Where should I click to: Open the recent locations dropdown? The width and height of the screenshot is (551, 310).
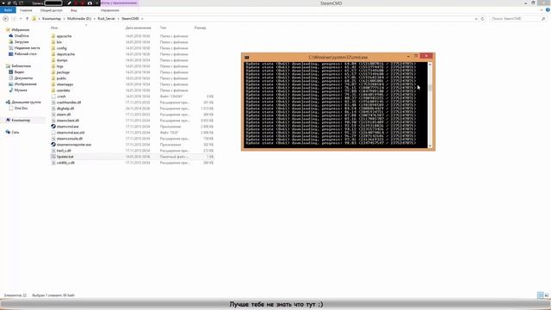pyautogui.click(x=21, y=19)
